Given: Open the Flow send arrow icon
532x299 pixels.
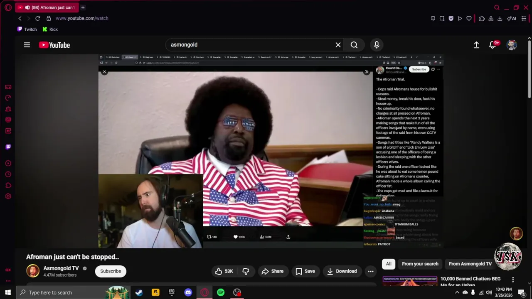Looking at the screenshot, I should [460, 18].
